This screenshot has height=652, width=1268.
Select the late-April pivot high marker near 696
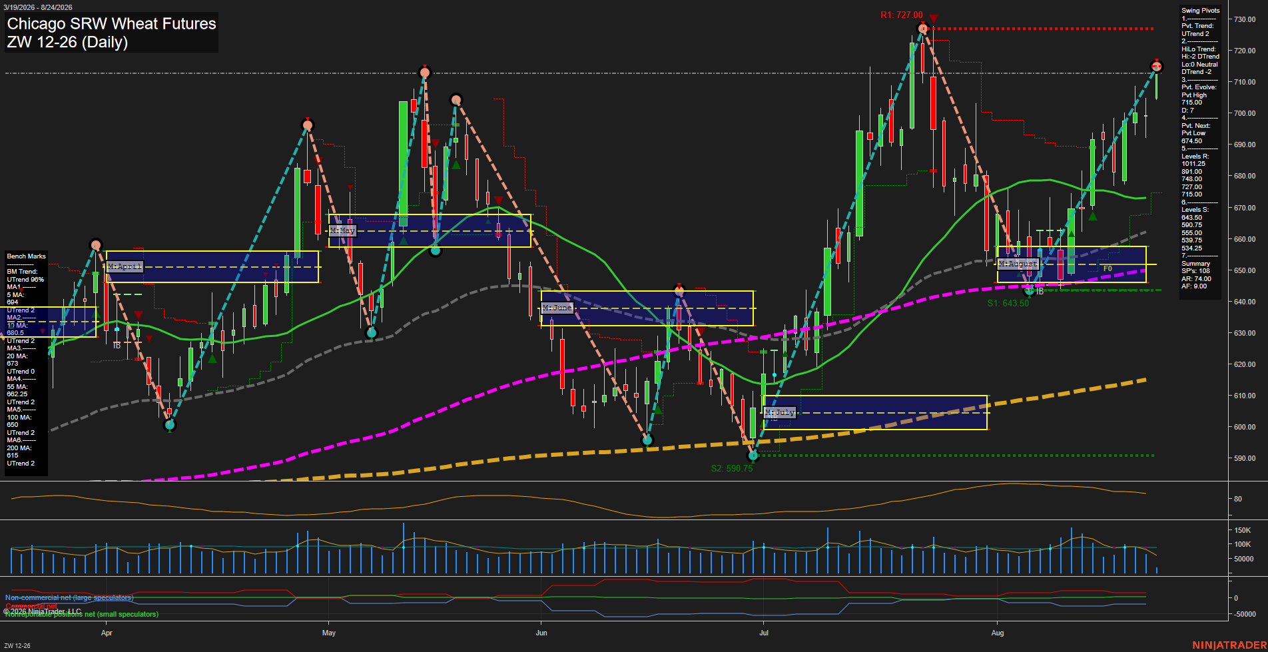307,125
